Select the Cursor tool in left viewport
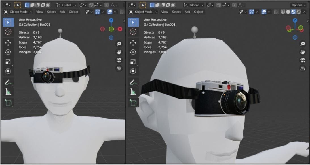This screenshot has width=310, height=165. tap(8, 32)
